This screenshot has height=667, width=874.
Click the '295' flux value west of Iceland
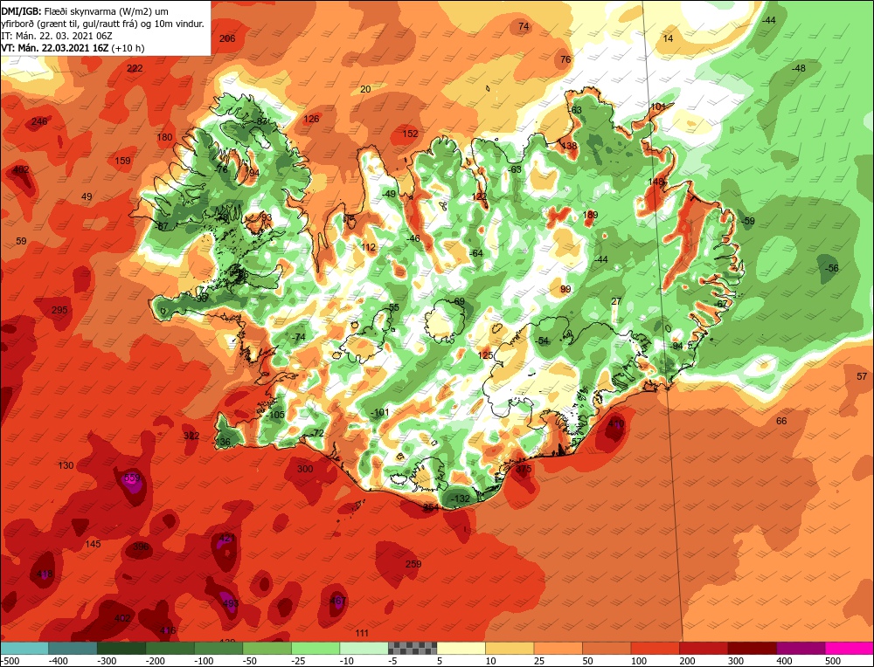point(59,310)
